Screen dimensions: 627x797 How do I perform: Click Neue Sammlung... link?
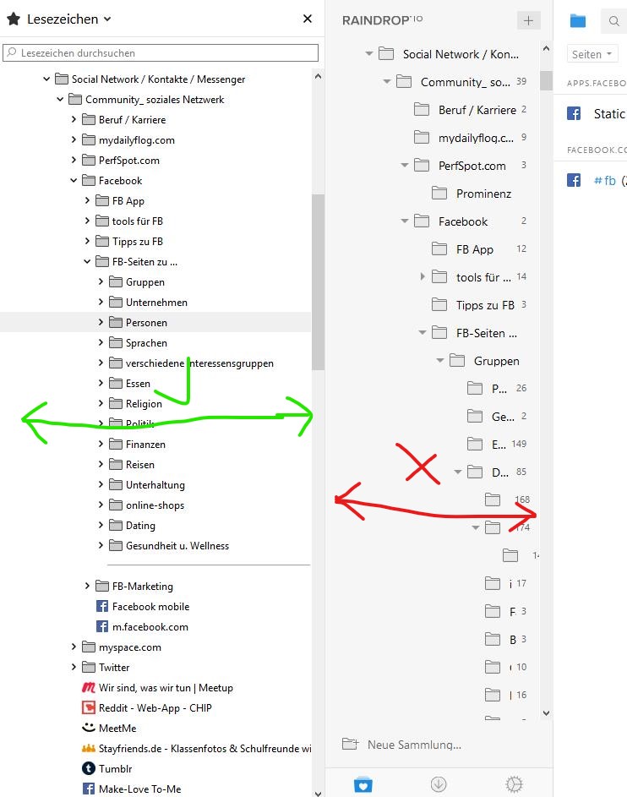[414, 745]
